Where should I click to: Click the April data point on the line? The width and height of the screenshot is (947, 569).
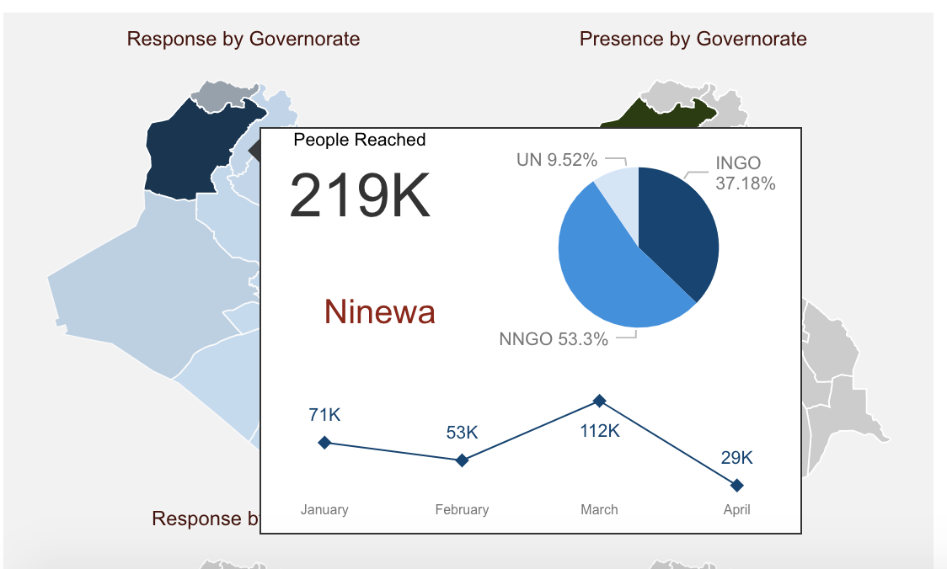737,485
